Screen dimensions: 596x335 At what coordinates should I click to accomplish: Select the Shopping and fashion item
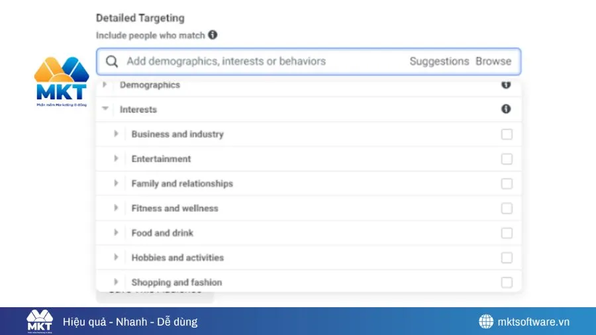coord(177,283)
